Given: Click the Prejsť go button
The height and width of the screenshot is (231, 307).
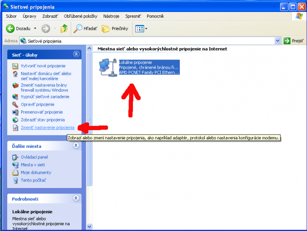Looking at the screenshot, I should tap(294, 41).
